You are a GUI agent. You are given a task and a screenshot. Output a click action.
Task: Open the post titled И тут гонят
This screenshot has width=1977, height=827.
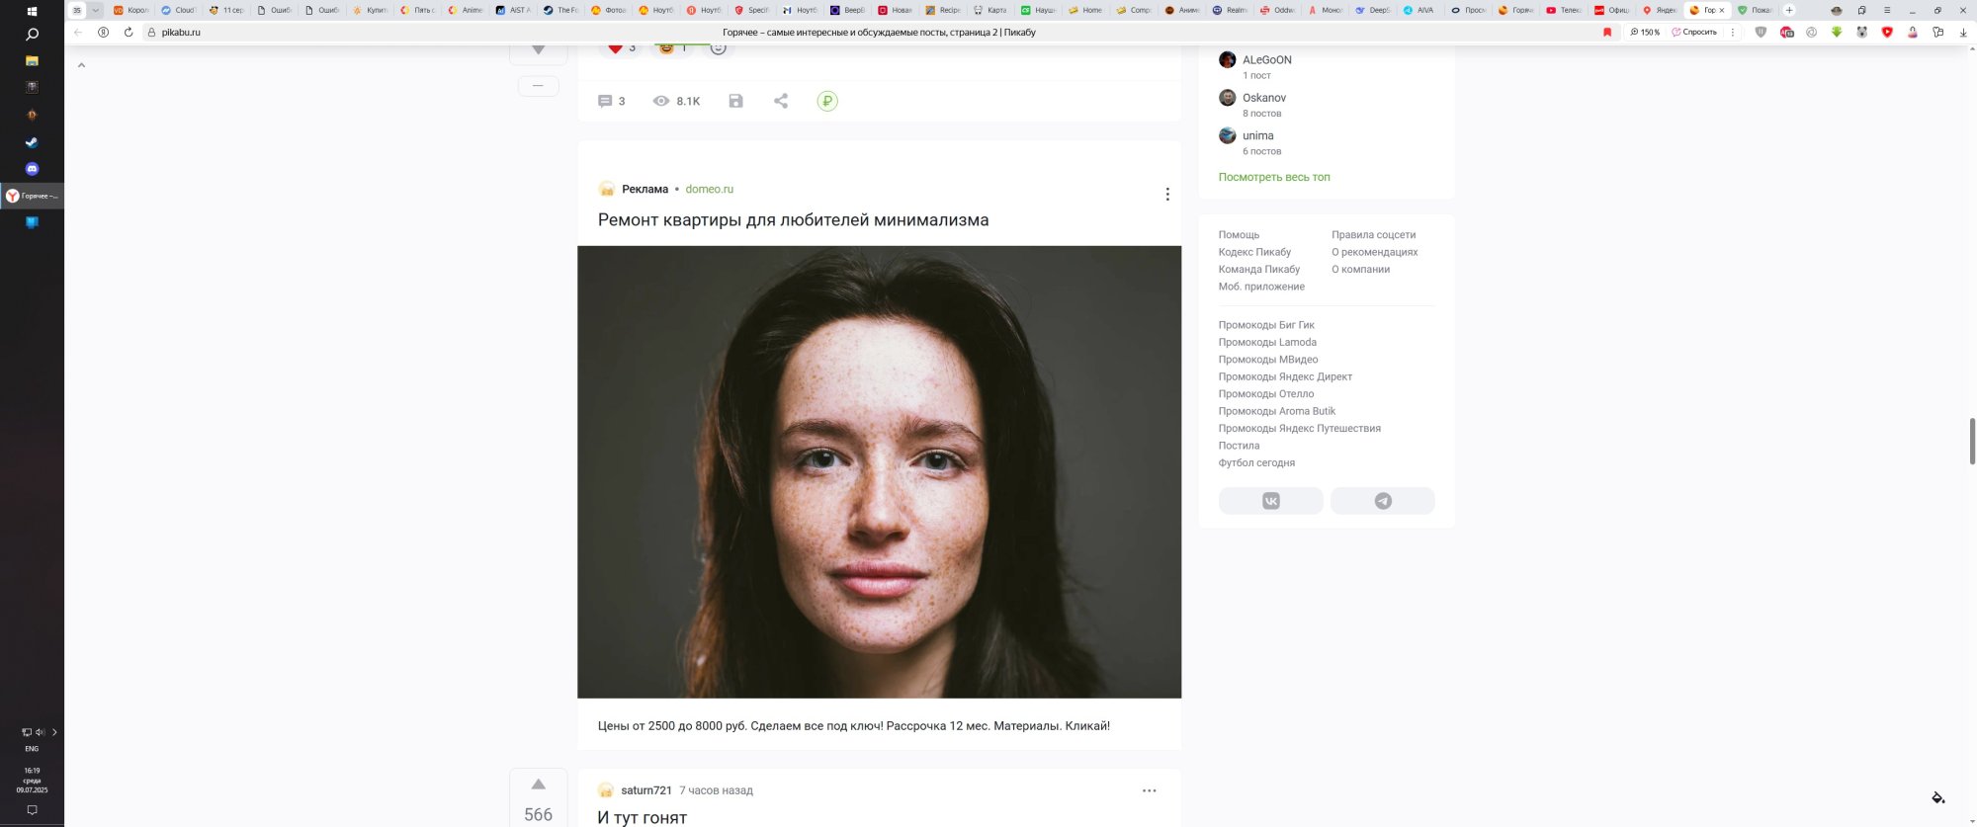pos(642,817)
